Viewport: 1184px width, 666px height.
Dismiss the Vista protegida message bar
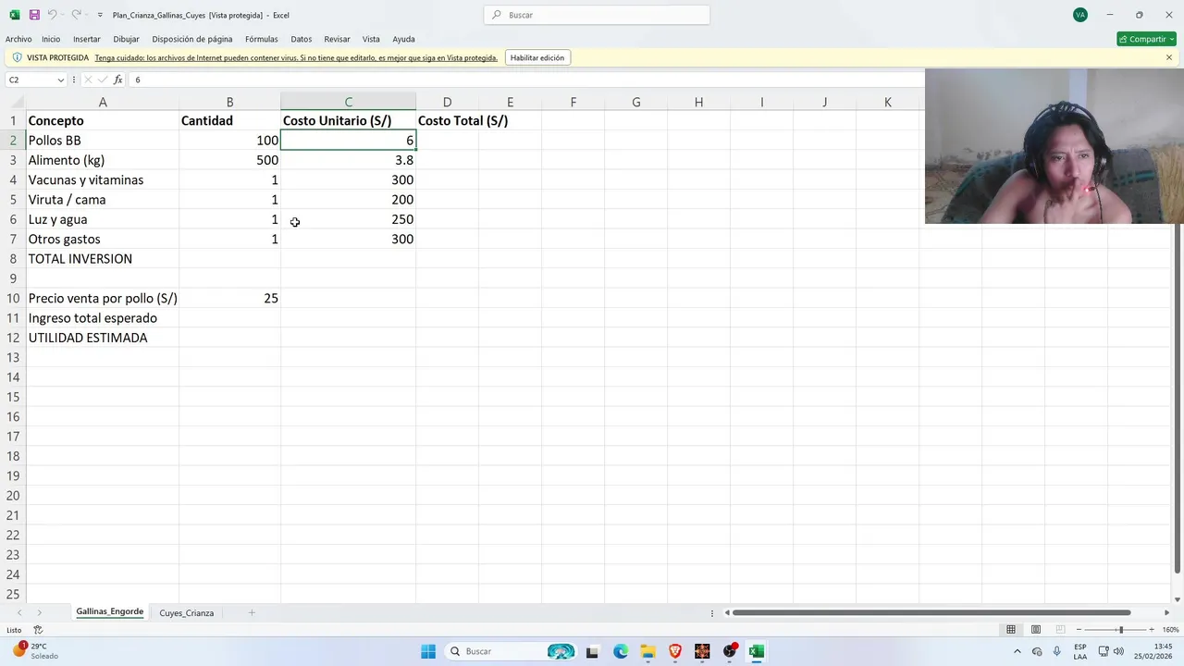pyautogui.click(x=1169, y=57)
